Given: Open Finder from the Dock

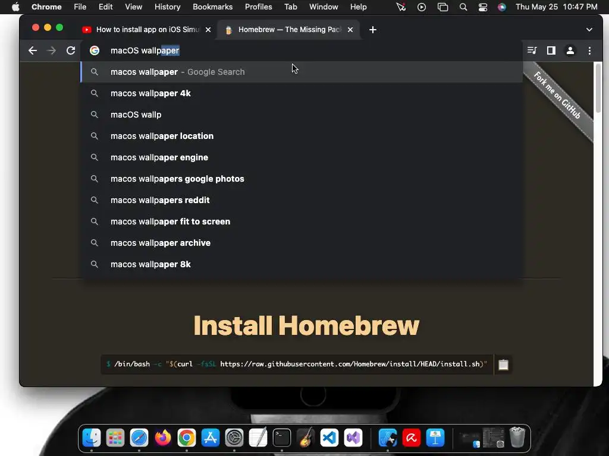Looking at the screenshot, I should coord(92,438).
